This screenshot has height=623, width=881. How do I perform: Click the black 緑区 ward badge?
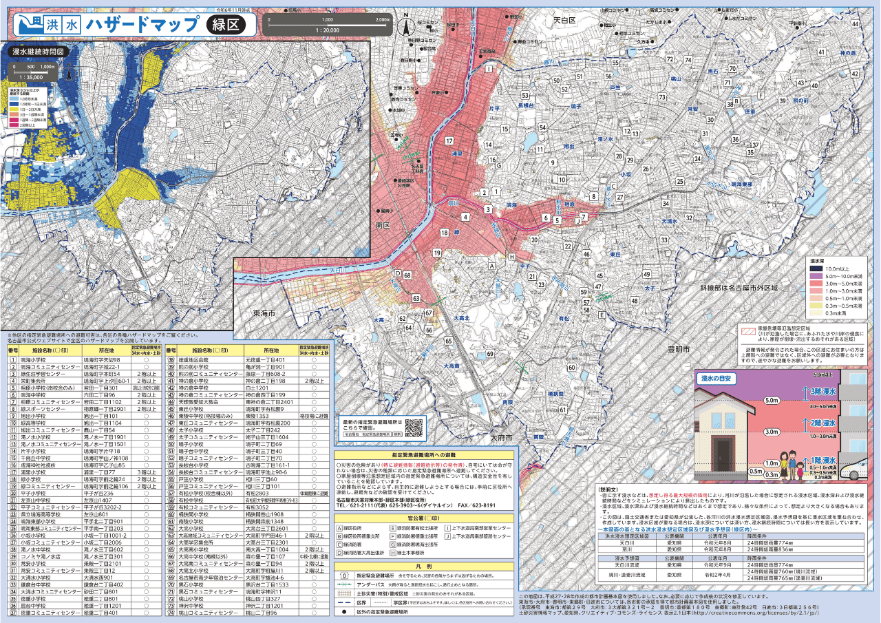click(x=225, y=25)
